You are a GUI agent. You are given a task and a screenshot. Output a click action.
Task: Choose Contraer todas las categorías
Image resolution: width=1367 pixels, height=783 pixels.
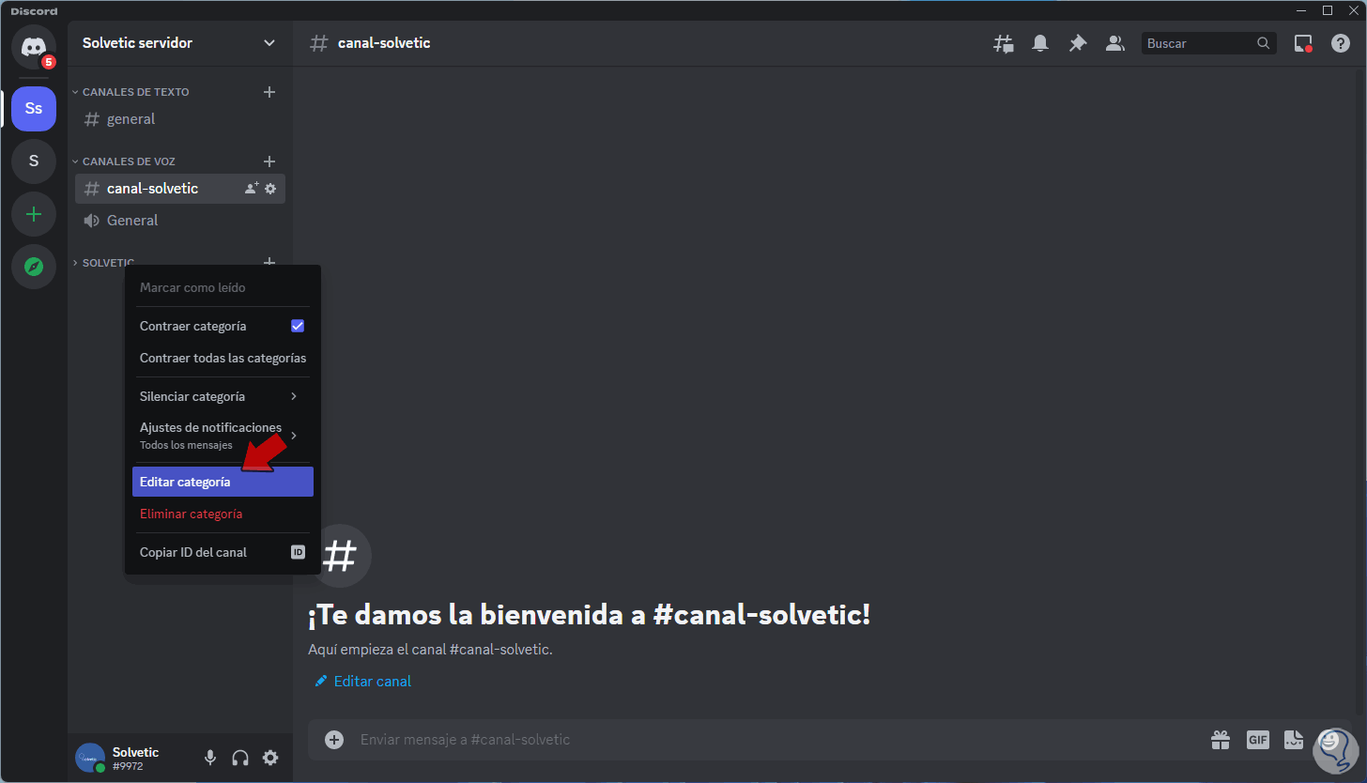pos(223,358)
